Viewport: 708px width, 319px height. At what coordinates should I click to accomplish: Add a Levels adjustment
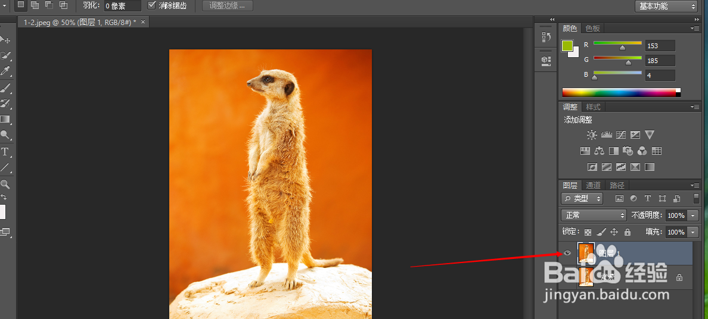point(606,135)
